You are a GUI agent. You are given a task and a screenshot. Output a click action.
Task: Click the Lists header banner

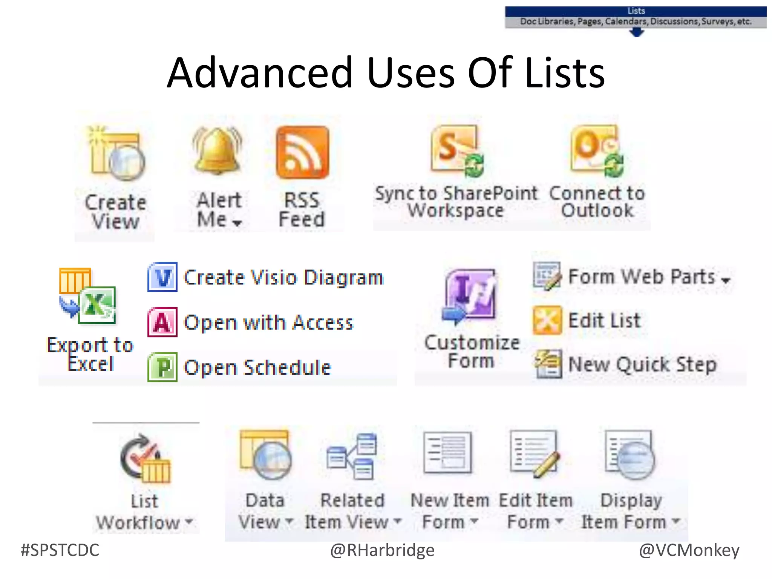click(636, 11)
